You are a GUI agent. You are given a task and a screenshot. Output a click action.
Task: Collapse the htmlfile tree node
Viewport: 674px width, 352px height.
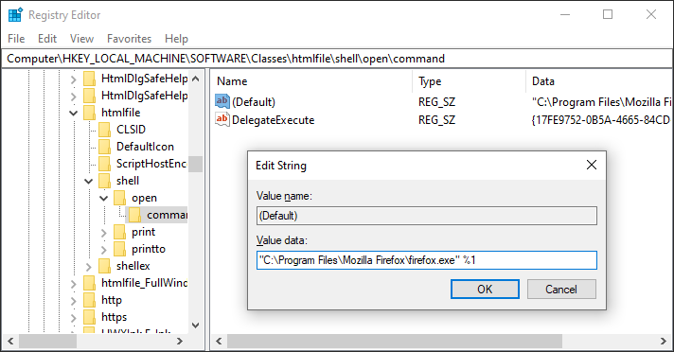pos(74,113)
